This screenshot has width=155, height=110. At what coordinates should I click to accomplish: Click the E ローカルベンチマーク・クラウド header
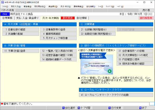116,90
